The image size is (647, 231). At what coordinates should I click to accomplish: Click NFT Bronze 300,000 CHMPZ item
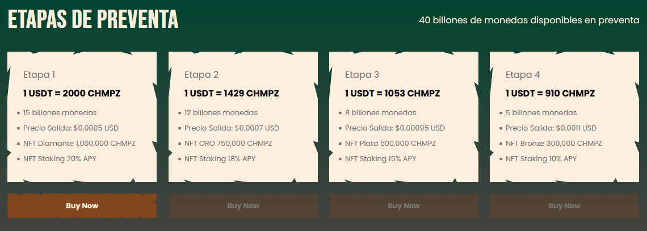554,144
